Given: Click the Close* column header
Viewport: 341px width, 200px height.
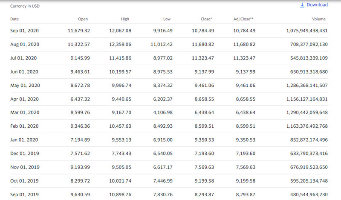Looking at the screenshot, I should [207, 19].
